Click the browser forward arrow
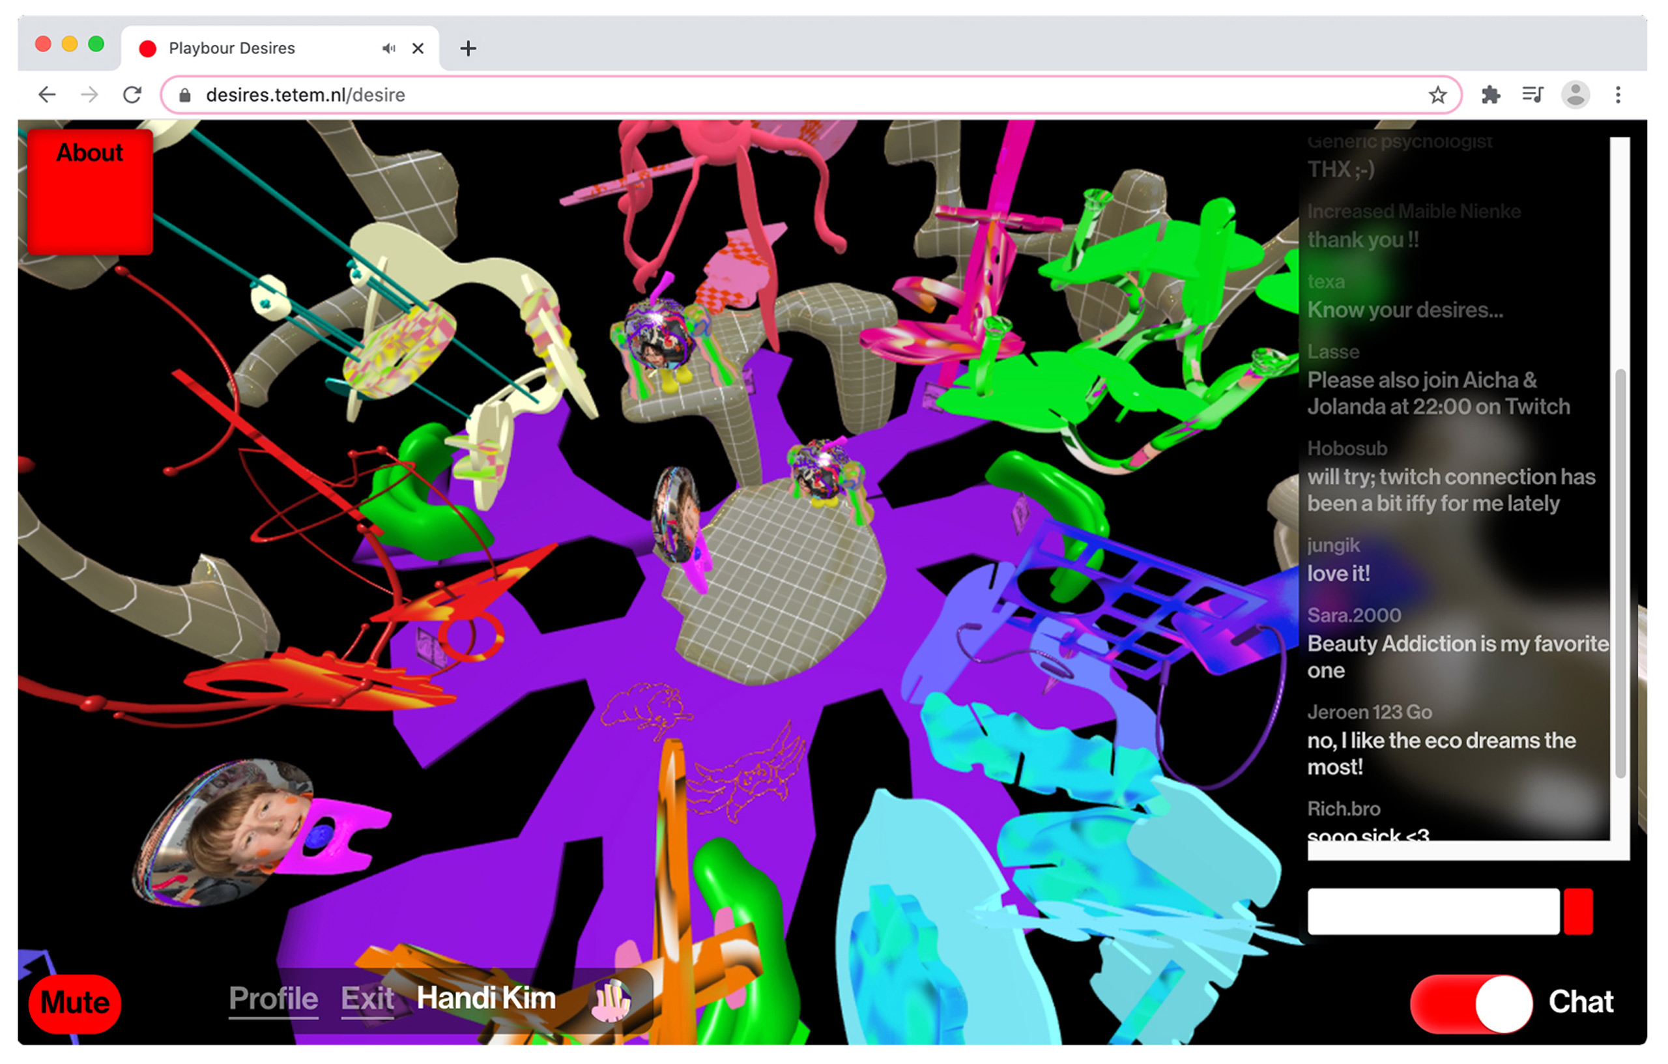Image resolution: width=1668 pixels, height=1064 pixels. (89, 95)
